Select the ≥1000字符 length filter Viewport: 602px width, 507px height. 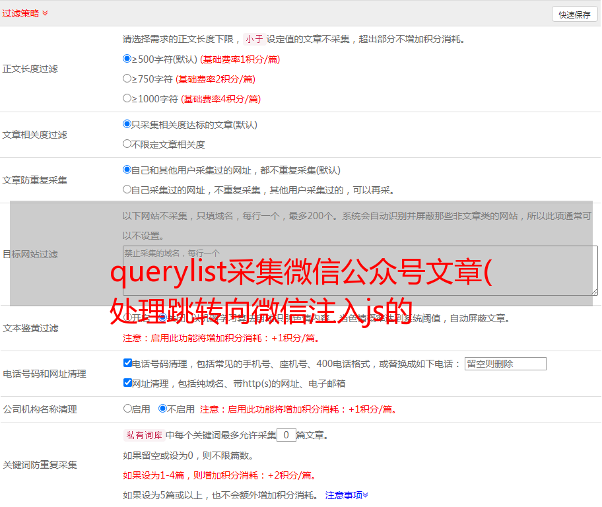[127, 98]
